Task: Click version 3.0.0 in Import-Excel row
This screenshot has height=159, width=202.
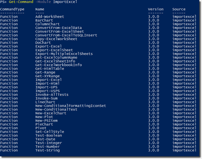Action: point(153,80)
